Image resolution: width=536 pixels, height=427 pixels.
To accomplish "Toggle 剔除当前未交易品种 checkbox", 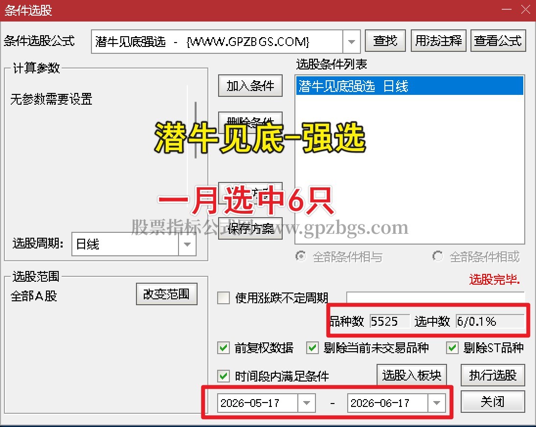I will pyautogui.click(x=312, y=348).
